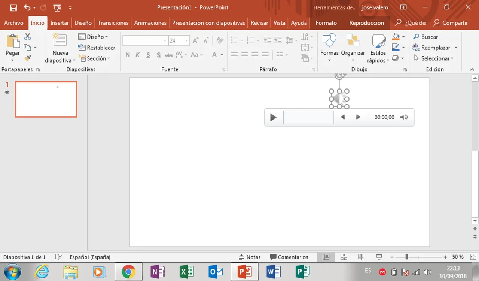Switch to Reading view
Image resolution: width=479 pixels, height=281 pixels.
pos(361,257)
